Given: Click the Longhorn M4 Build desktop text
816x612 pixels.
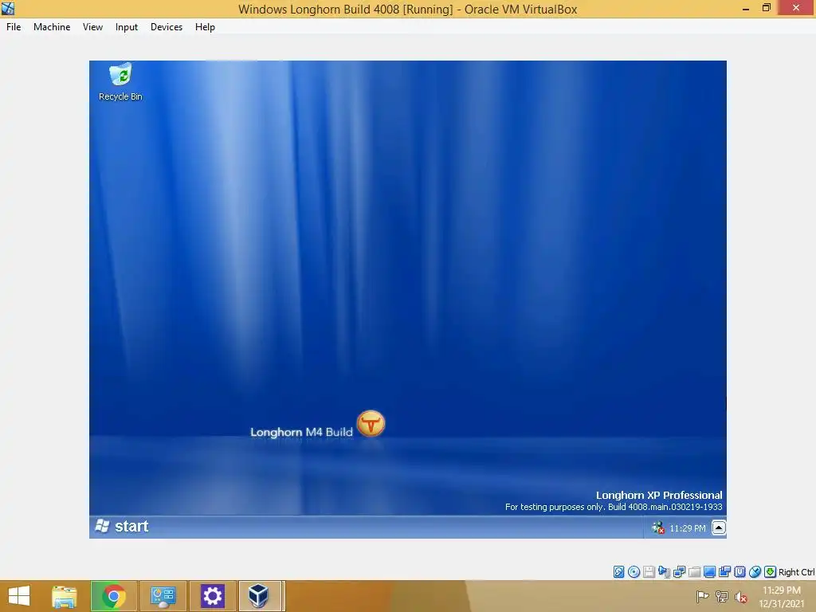Looking at the screenshot, I should click(301, 432).
